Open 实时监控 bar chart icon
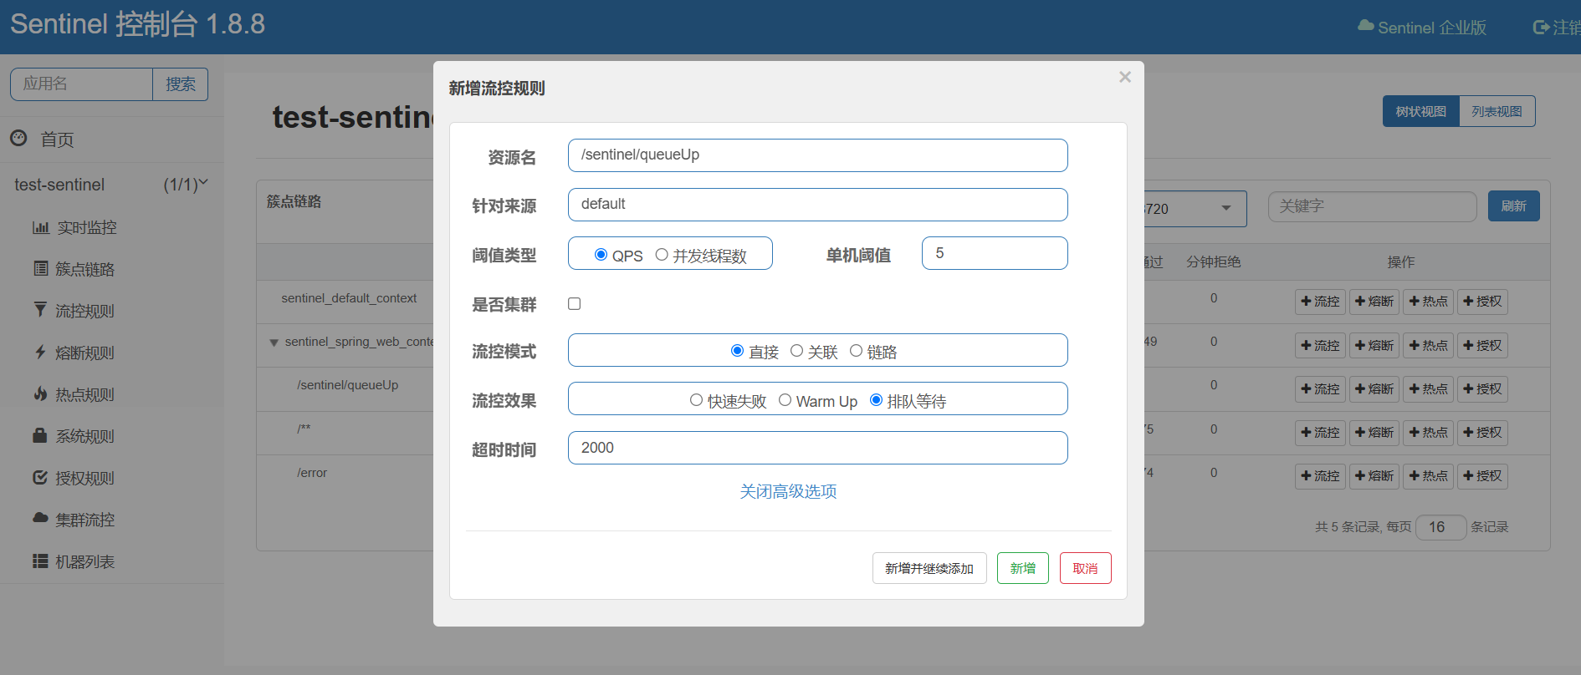Image resolution: width=1581 pixels, height=675 pixels. tap(40, 227)
